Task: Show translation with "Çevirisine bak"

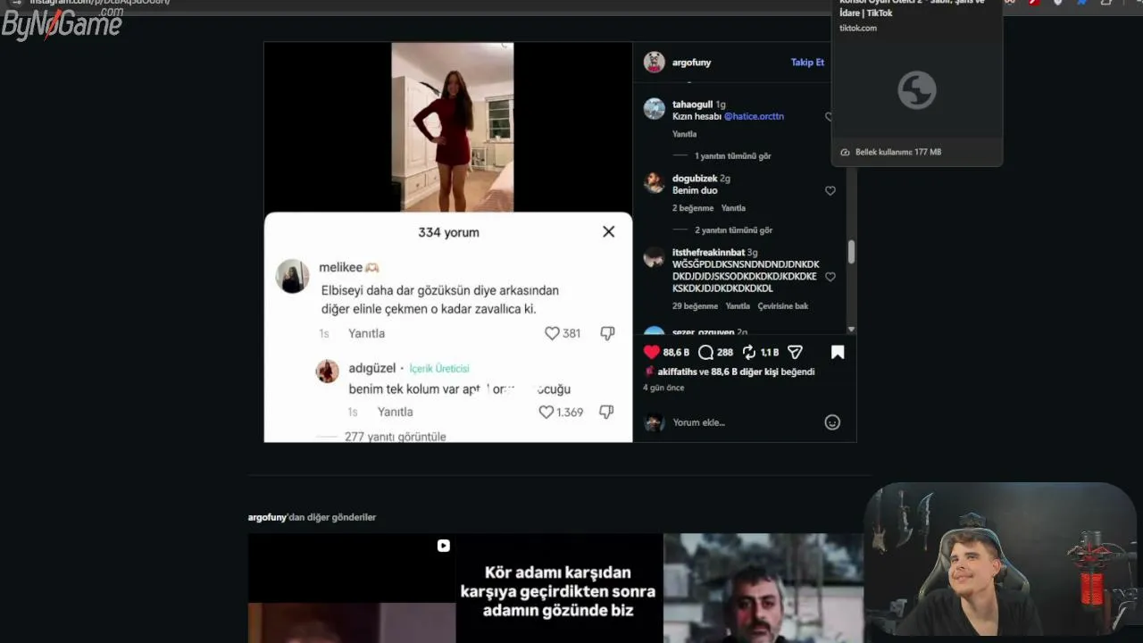Action: click(x=783, y=306)
